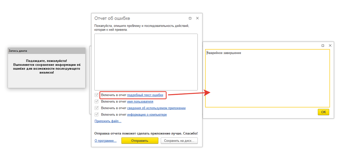The height and width of the screenshot is (150, 342).
Task: Toggle include computer information checkbox
Action: point(97,115)
